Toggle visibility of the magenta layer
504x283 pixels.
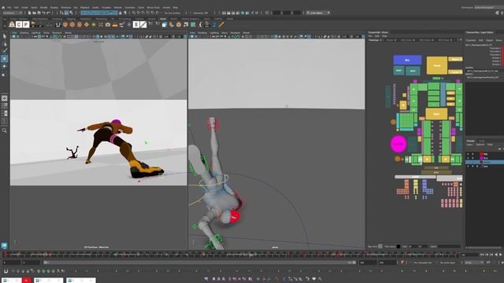point(468,158)
